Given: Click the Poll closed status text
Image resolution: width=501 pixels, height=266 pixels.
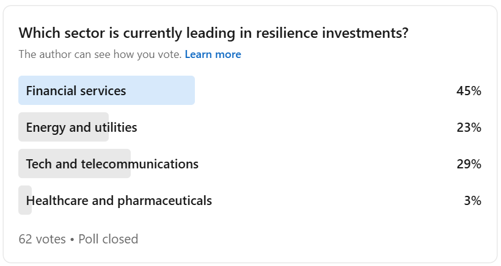Looking at the screenshot, I should tap(108, 239).
